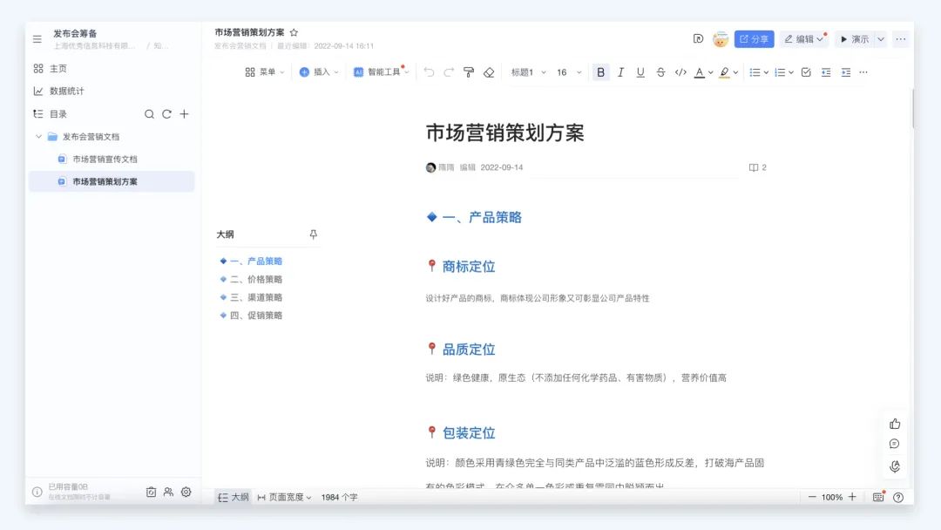Toggle bold formatting
The width and height of the screenshot is (941, 530).
point(600,72)
